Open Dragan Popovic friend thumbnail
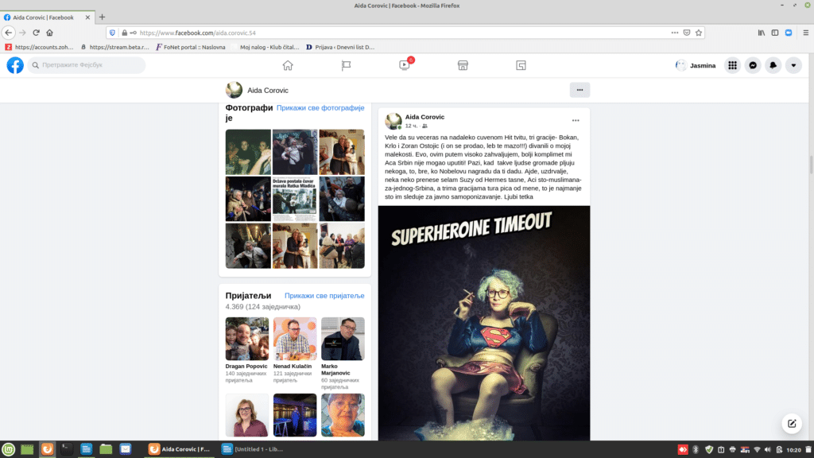 tap(247, 339)
